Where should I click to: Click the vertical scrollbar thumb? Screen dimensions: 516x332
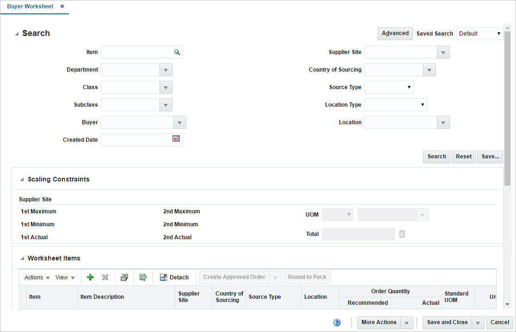pos(507,109)
